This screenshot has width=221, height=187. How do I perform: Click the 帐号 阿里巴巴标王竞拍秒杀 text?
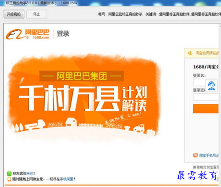click(120, 14)
